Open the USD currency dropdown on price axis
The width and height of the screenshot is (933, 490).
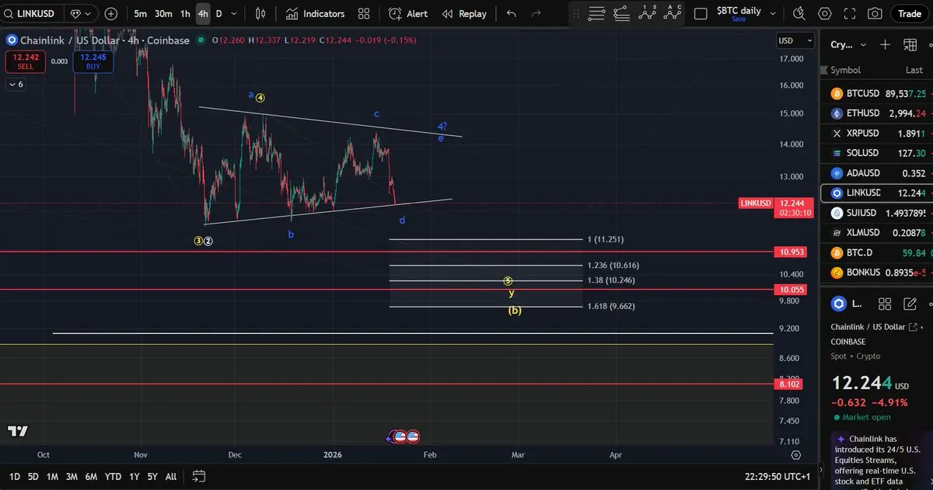click(x=795, y=40)
